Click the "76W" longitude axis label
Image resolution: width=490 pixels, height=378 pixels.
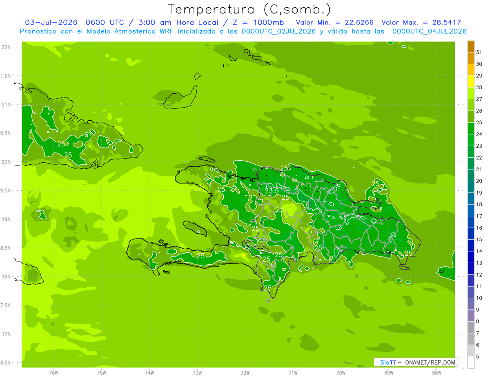pyautogui.click(x=53, y=373)
